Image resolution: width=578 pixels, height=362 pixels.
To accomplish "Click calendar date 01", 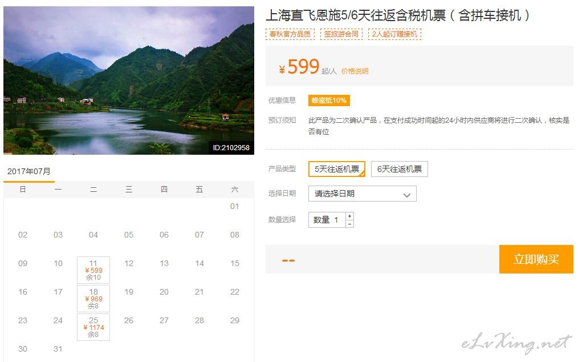I will pyautogui.click(x=234, y=206).
